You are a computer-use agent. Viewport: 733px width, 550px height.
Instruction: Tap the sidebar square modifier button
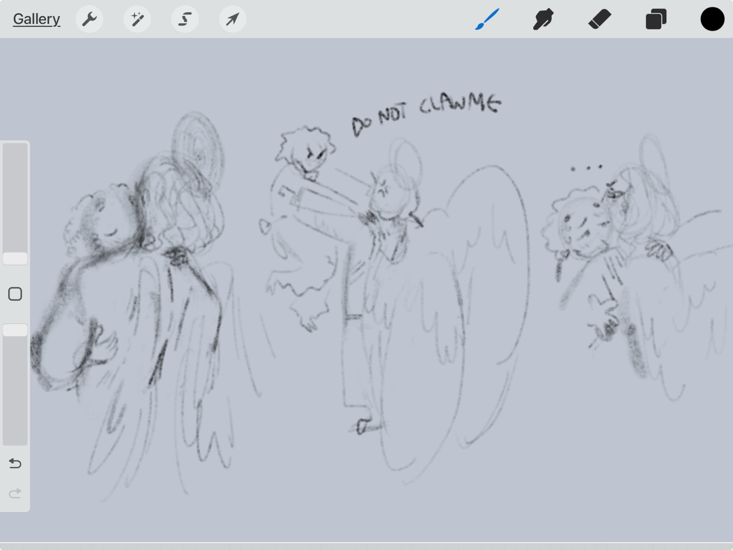coord(15,294)
